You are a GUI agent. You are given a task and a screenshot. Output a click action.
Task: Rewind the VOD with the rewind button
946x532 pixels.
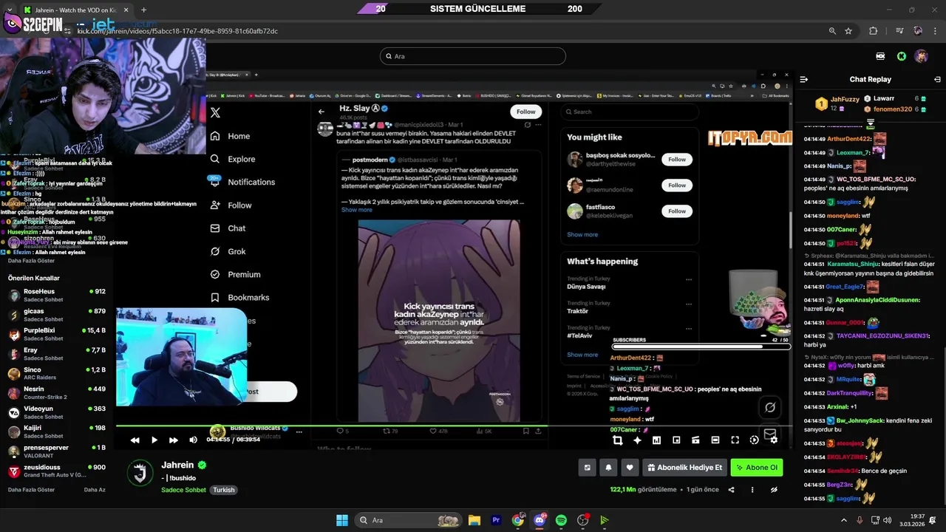[135, 440]
